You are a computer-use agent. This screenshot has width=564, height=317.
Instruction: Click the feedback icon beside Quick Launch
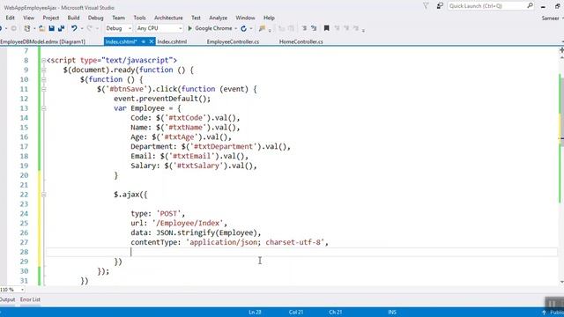tap(440, 6)
